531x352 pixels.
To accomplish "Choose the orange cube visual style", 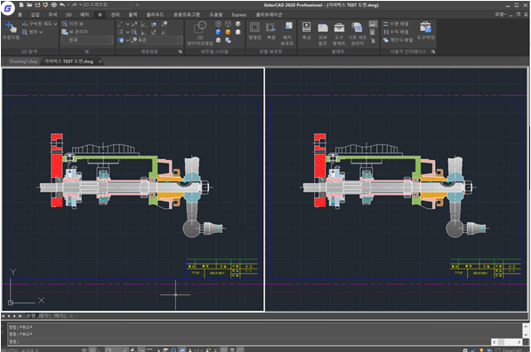I will 228,32.
